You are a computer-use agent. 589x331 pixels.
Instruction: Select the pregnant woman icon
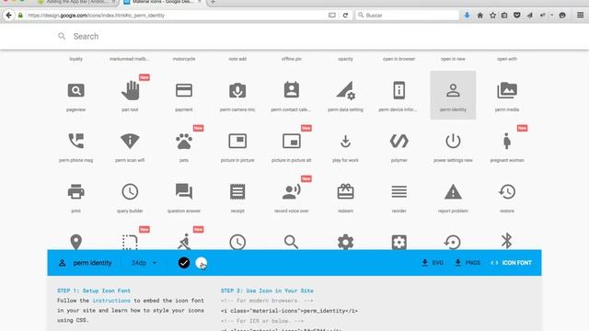pyautogui.click(x=507, y=141)
